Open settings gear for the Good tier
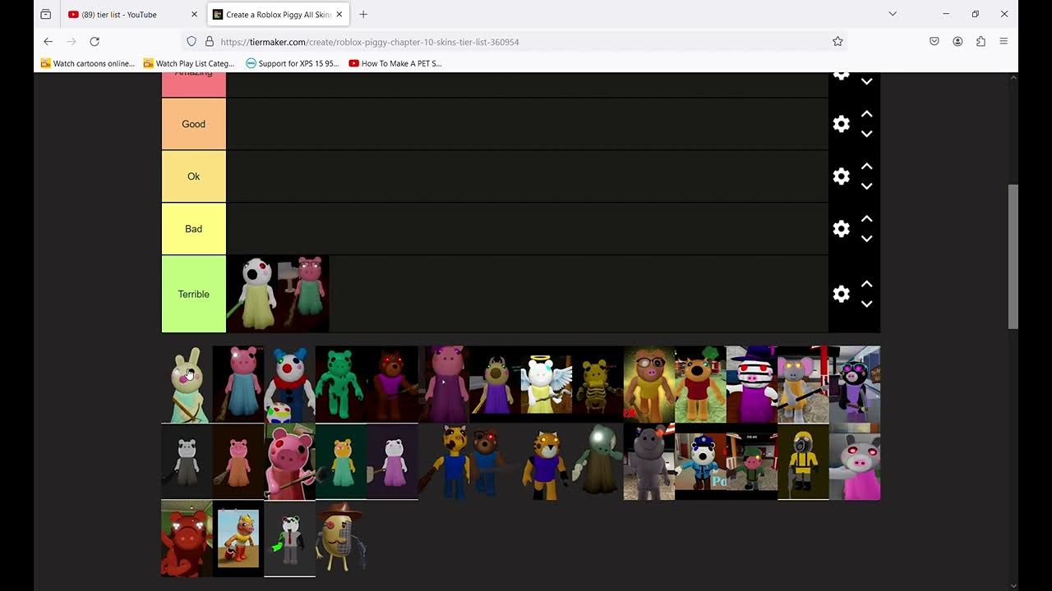Image resolution: width=1052 pixels, height=591 pixels. tap(841, 124)
